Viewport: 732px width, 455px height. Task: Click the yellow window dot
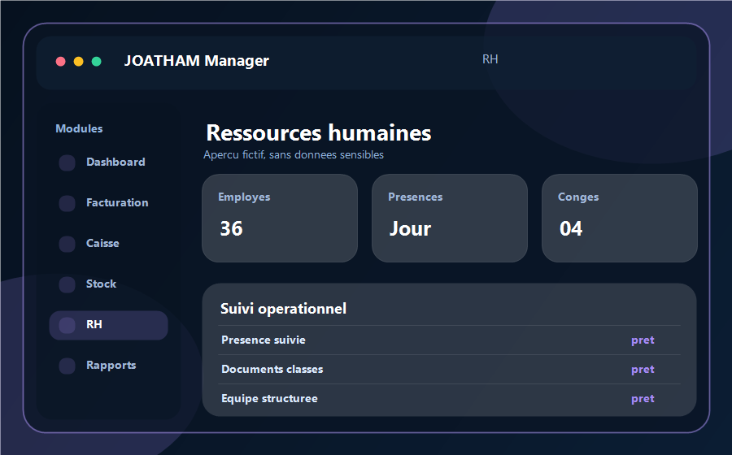pos(78,62)
